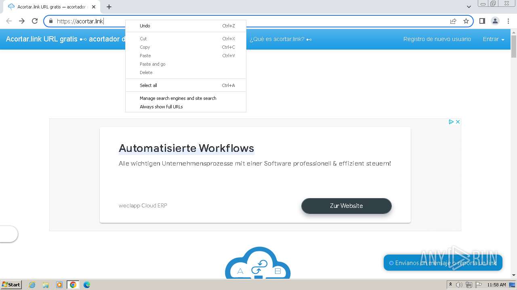Screen dimensions: 517x290
Task: Open the side panel icon
Action: (482, 21)
